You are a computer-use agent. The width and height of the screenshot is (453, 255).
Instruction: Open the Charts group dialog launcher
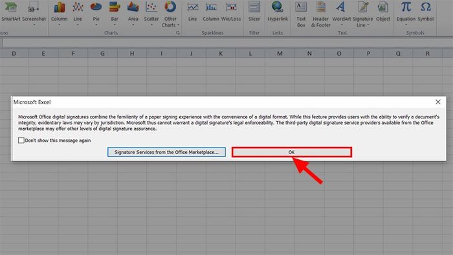[178, 33]
